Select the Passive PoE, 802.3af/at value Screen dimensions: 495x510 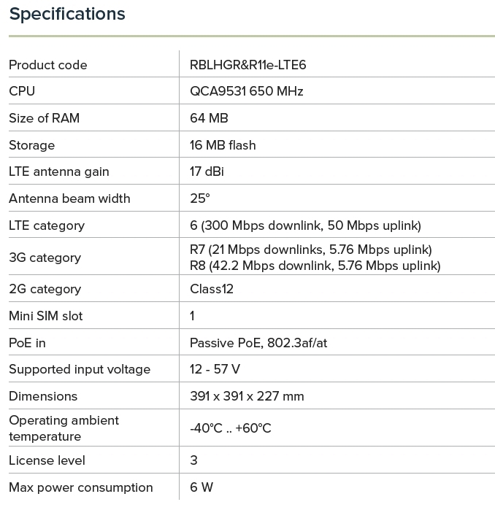pos(258,343)
